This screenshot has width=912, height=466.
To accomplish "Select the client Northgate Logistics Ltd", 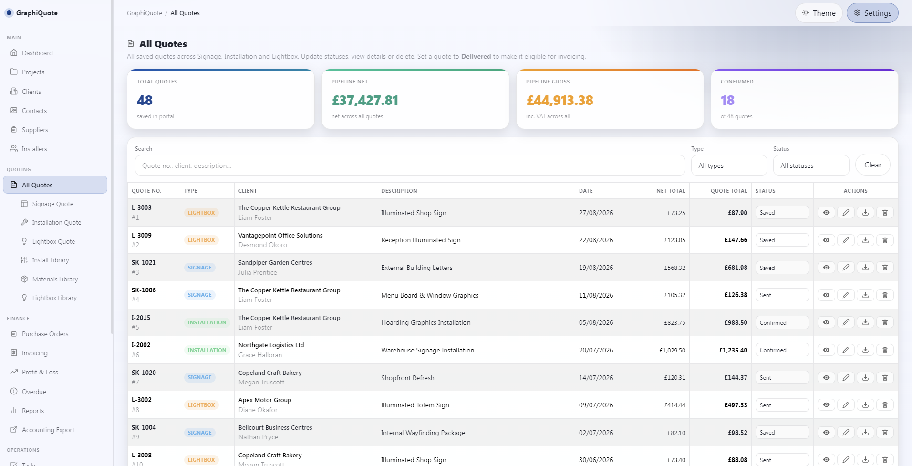I will (271, 345).
